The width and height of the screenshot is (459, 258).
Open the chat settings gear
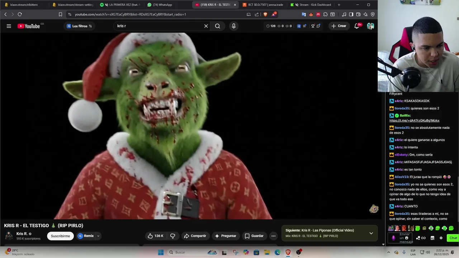tap(441, 238)
